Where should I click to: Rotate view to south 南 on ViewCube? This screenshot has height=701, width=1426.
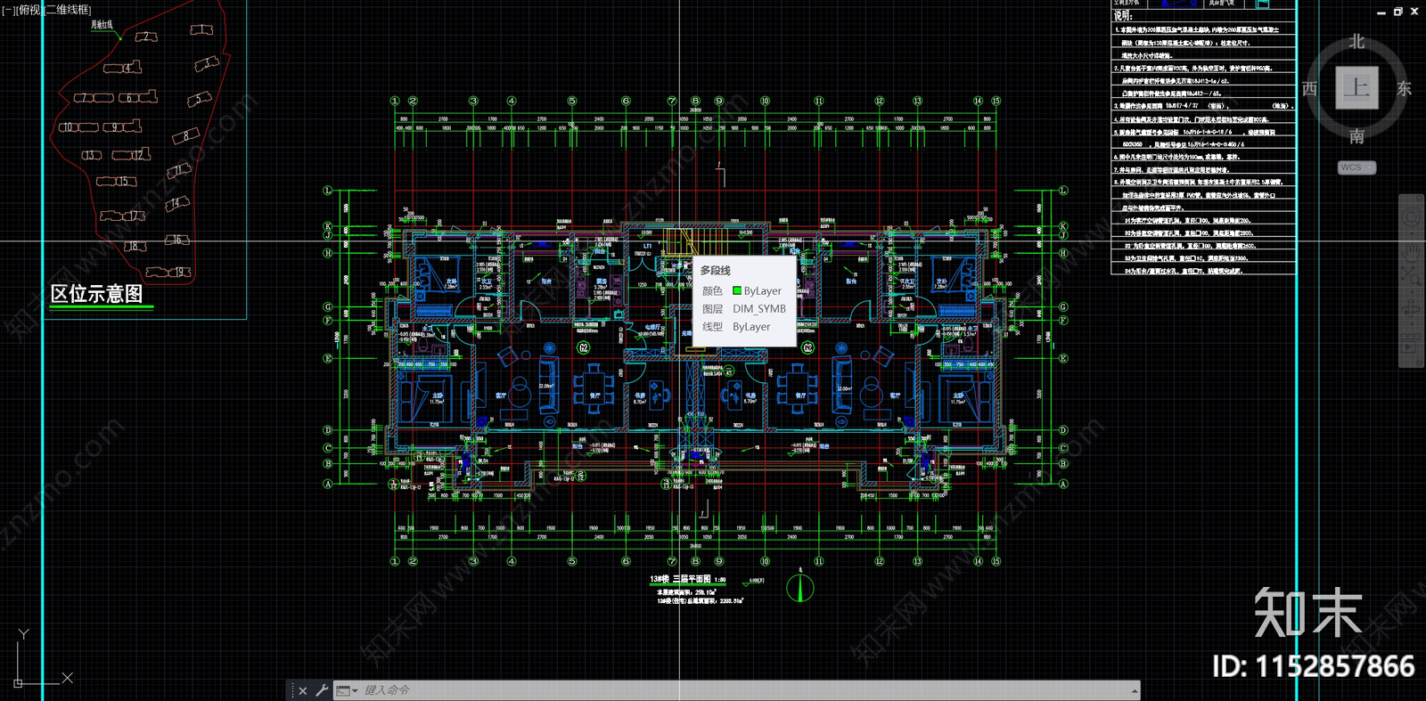pos(1356,136)
